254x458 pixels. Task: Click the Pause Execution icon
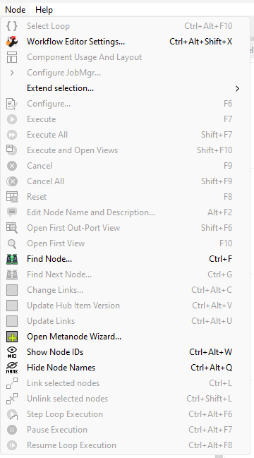point(12,430)
